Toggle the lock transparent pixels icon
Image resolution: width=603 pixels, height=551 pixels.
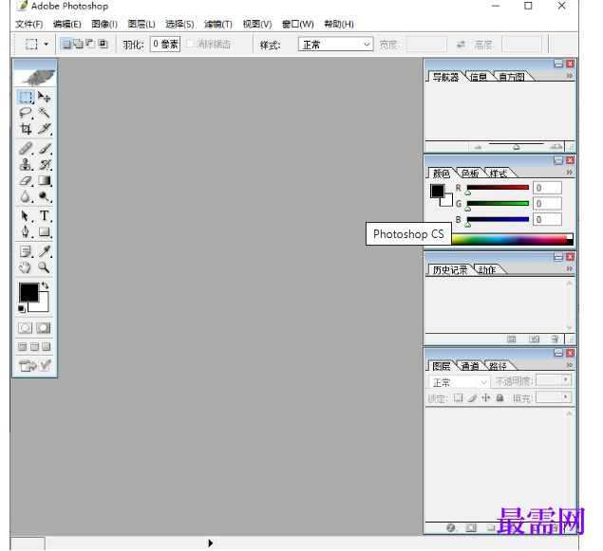(458, 398)
